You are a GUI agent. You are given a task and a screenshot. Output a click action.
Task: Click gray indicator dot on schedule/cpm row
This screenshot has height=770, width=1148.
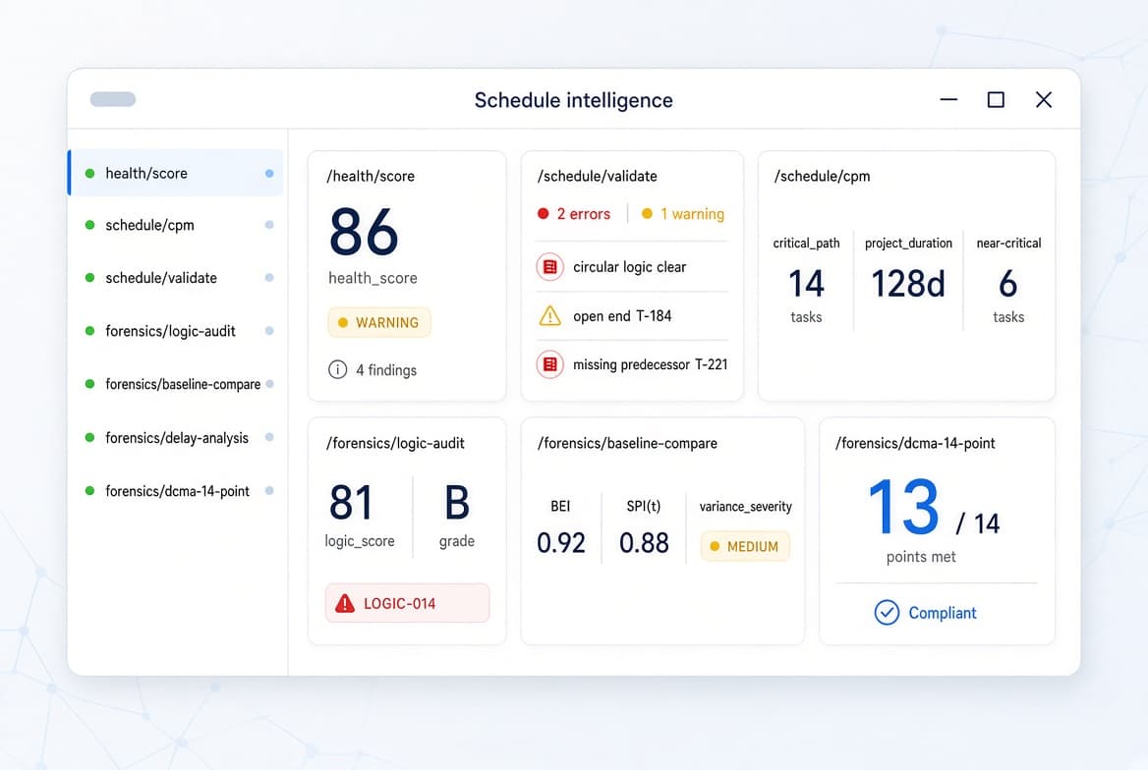pyautogui.click(x=269, y=225)
